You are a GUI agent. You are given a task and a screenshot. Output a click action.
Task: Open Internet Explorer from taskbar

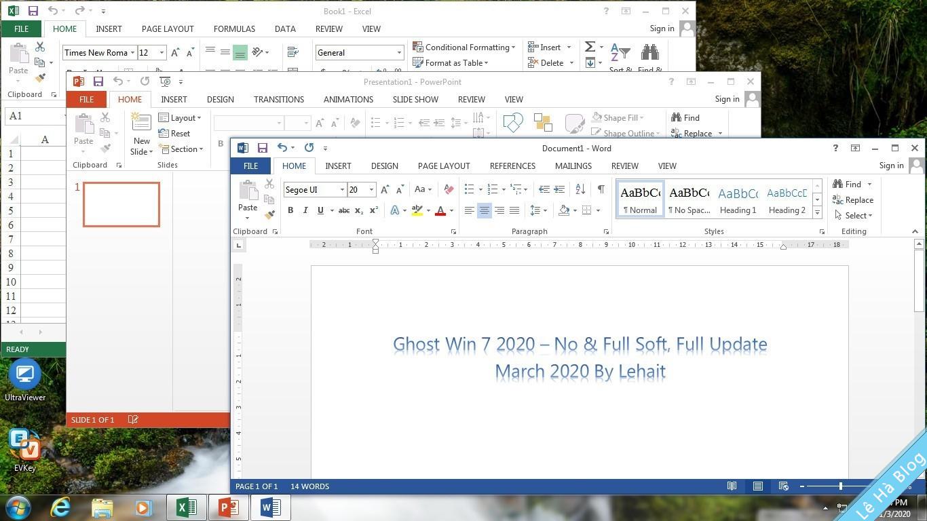coord(60,507)
